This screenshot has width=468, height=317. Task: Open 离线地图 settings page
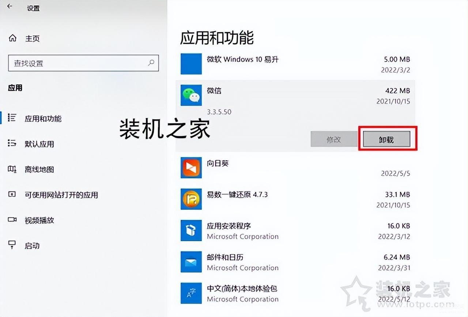[x=39, y=169]
